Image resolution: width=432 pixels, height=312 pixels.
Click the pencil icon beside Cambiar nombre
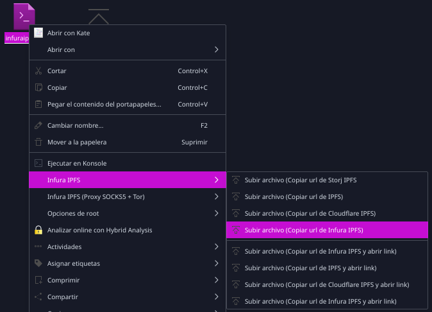coord(38,126)
